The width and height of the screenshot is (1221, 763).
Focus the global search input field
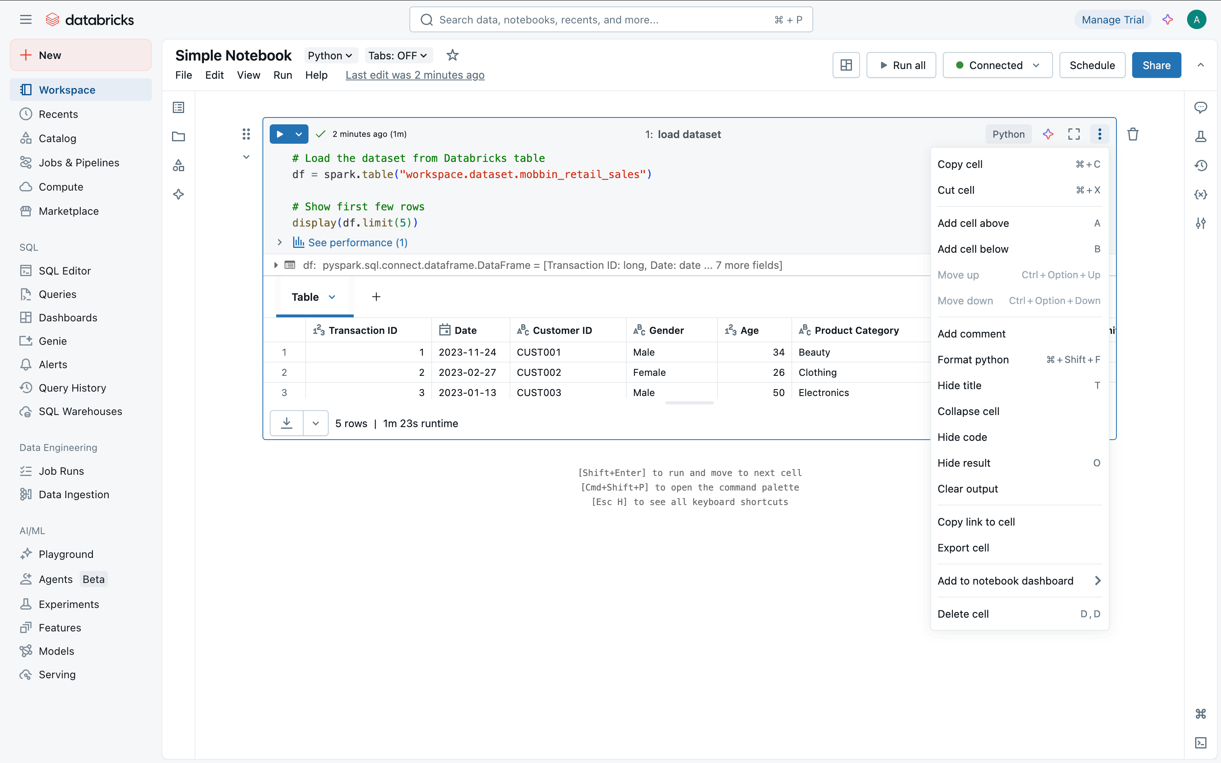600,20
